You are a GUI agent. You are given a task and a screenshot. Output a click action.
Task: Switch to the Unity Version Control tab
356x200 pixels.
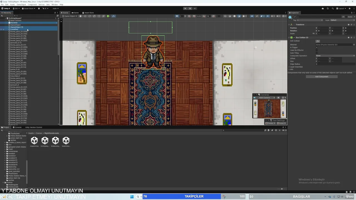[34, 127]
